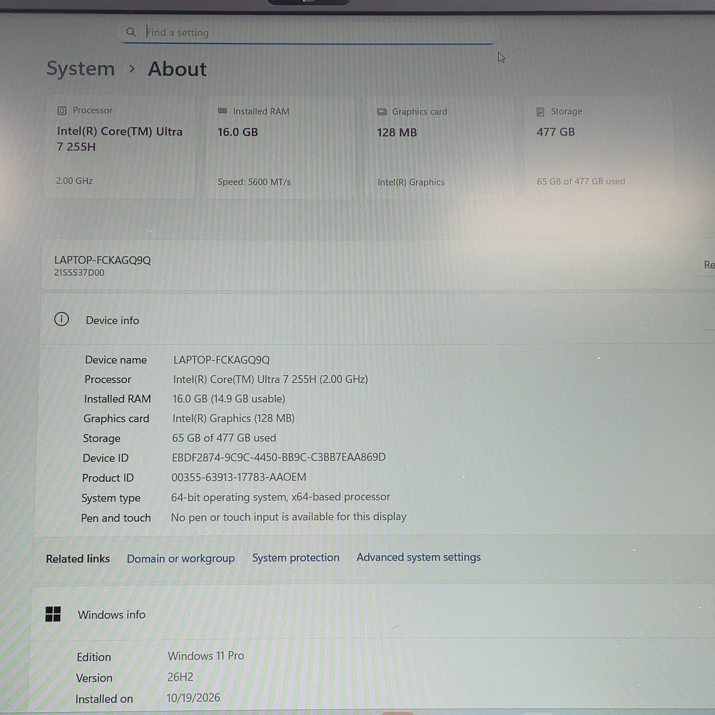Open Domain or workgroup link
715x715 pixels.
(181, 558)
